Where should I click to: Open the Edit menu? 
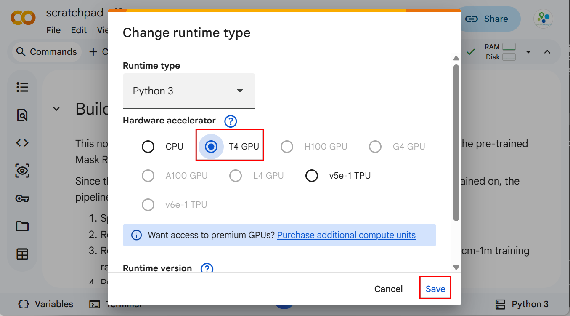(x=79, y=30)
